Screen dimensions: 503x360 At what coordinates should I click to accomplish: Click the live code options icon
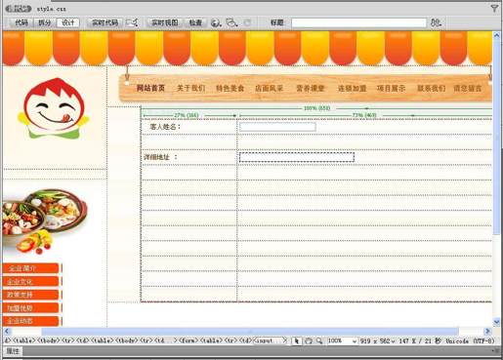pyautogui.click(x=132, y=22)
